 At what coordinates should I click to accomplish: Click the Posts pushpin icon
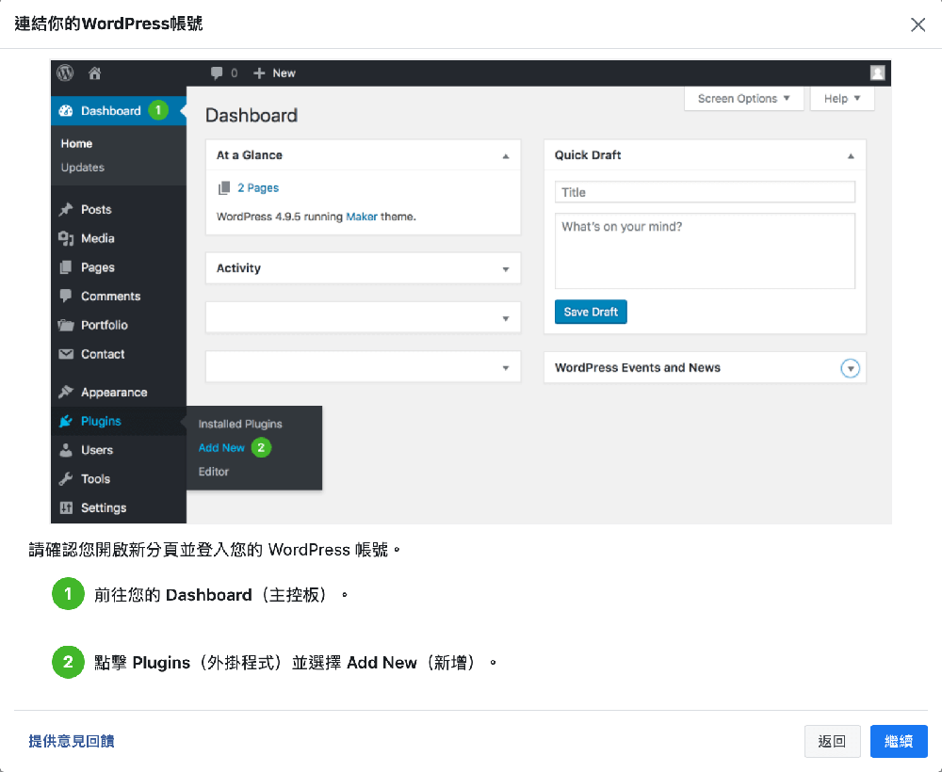(x=66, y=210)
